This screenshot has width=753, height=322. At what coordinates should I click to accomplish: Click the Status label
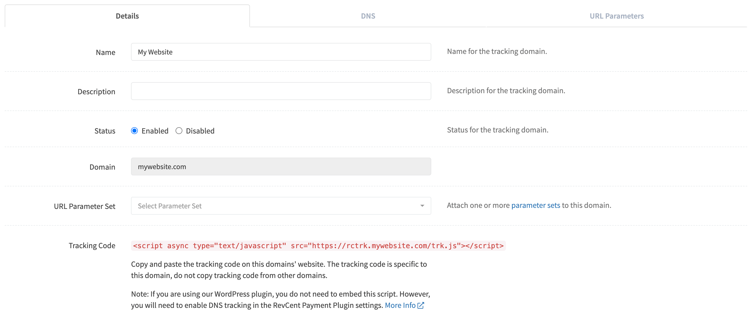point(105,131)
